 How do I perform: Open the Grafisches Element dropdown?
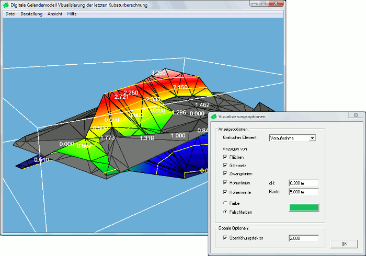pos(312,138)
